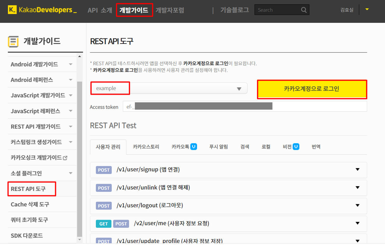Open 쿼터 초기화 도구 in sidebar
The width and height of the screenshot is (385, 245).
click(x=29, y=220)
